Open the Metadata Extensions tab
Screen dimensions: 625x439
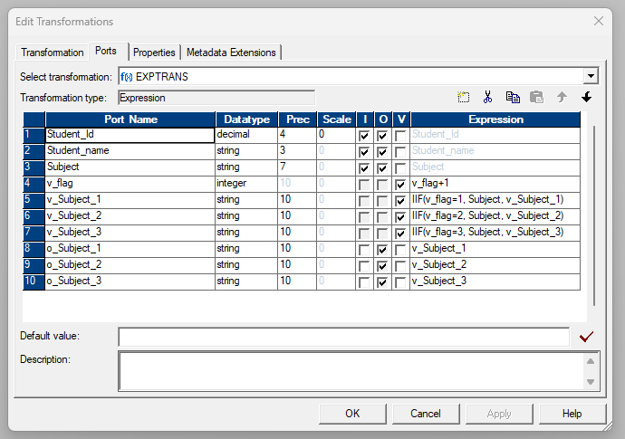[x=230, y=52]
